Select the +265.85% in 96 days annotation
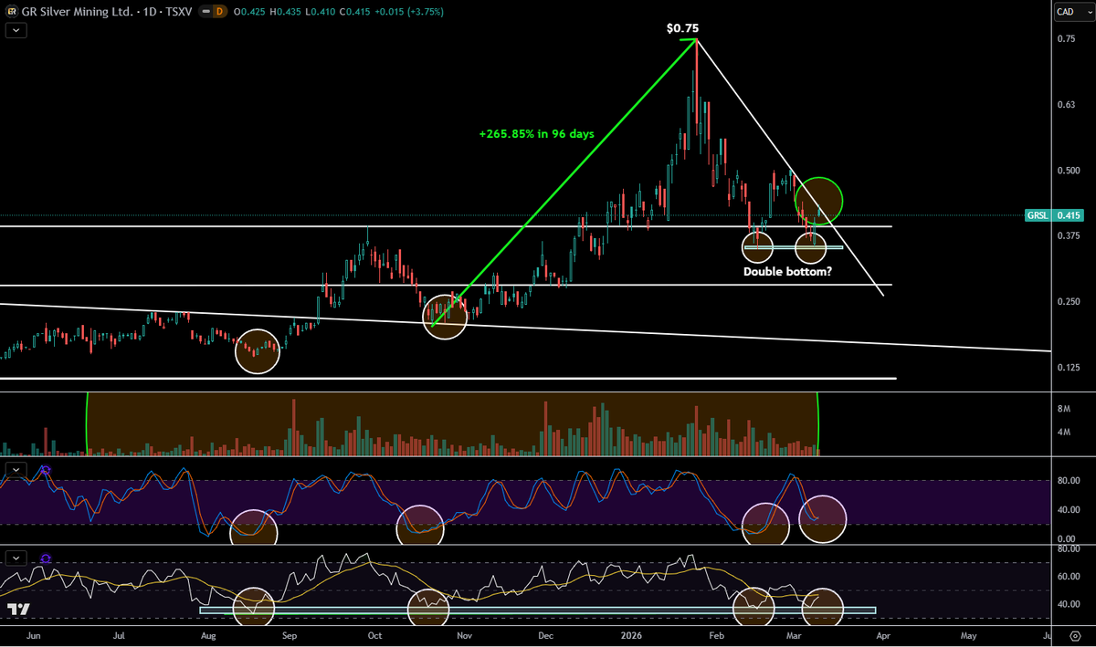The image size is (1096, 647). [536, 133]
